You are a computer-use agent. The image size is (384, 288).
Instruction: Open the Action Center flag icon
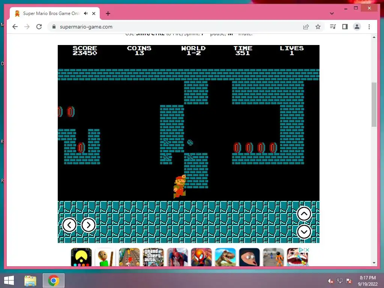click(x=349, y=281)
